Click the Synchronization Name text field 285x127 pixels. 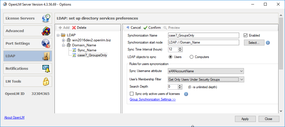[203, 35]
